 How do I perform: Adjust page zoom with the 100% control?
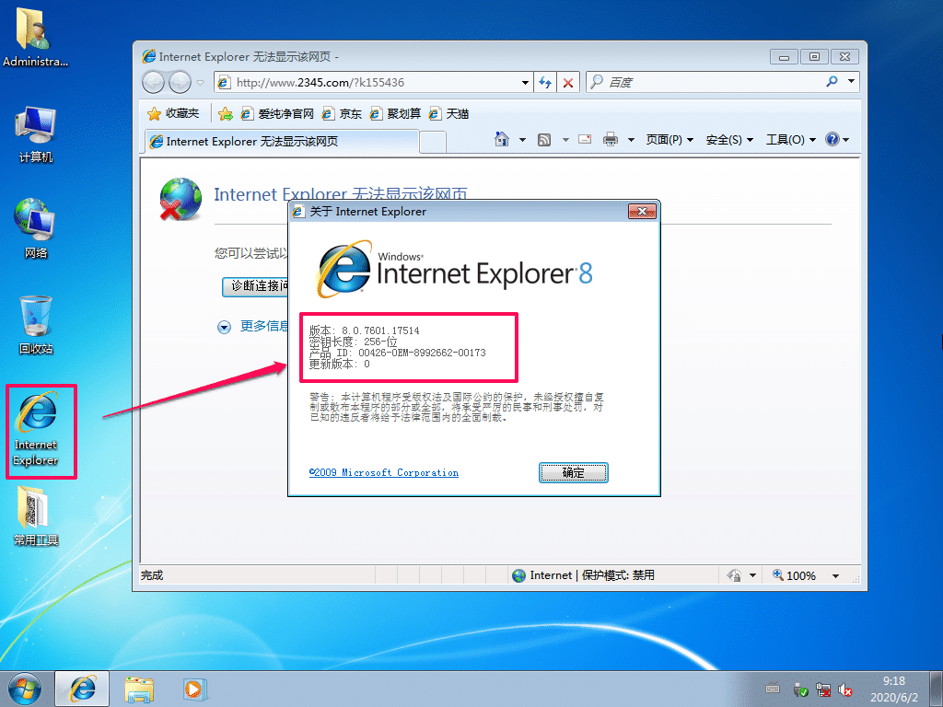point(800,575)
